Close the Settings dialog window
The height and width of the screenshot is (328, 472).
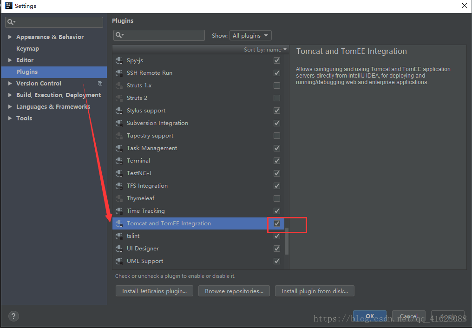(465, 6)
